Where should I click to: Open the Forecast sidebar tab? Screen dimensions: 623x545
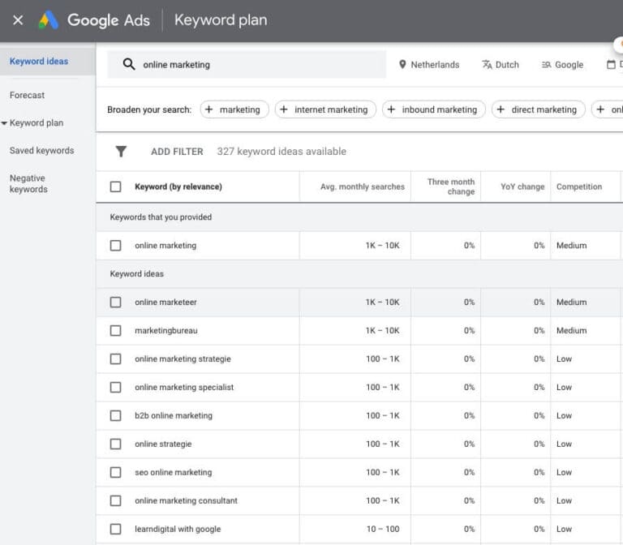[27, 96]
